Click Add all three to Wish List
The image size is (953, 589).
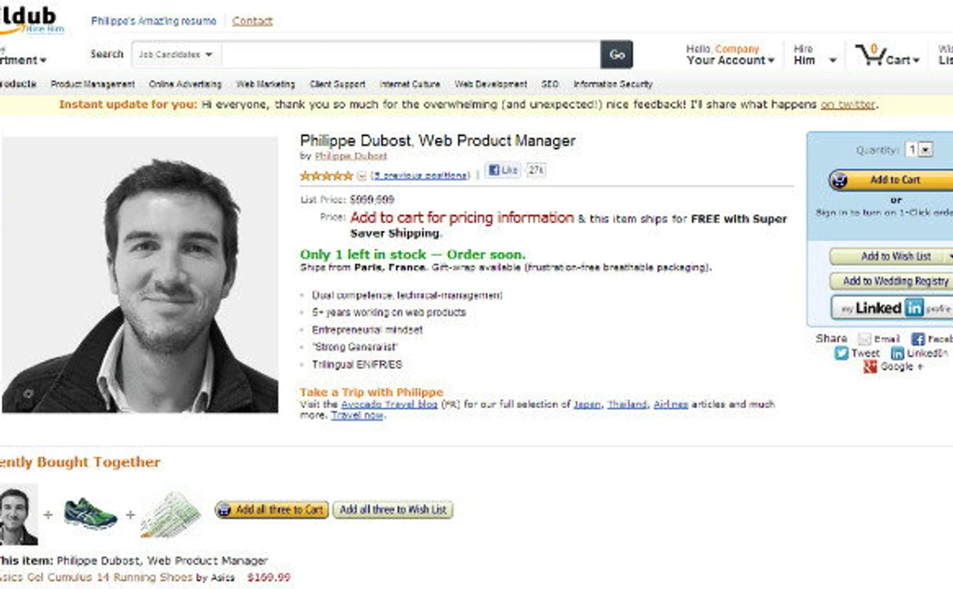(x=393, y=510)
